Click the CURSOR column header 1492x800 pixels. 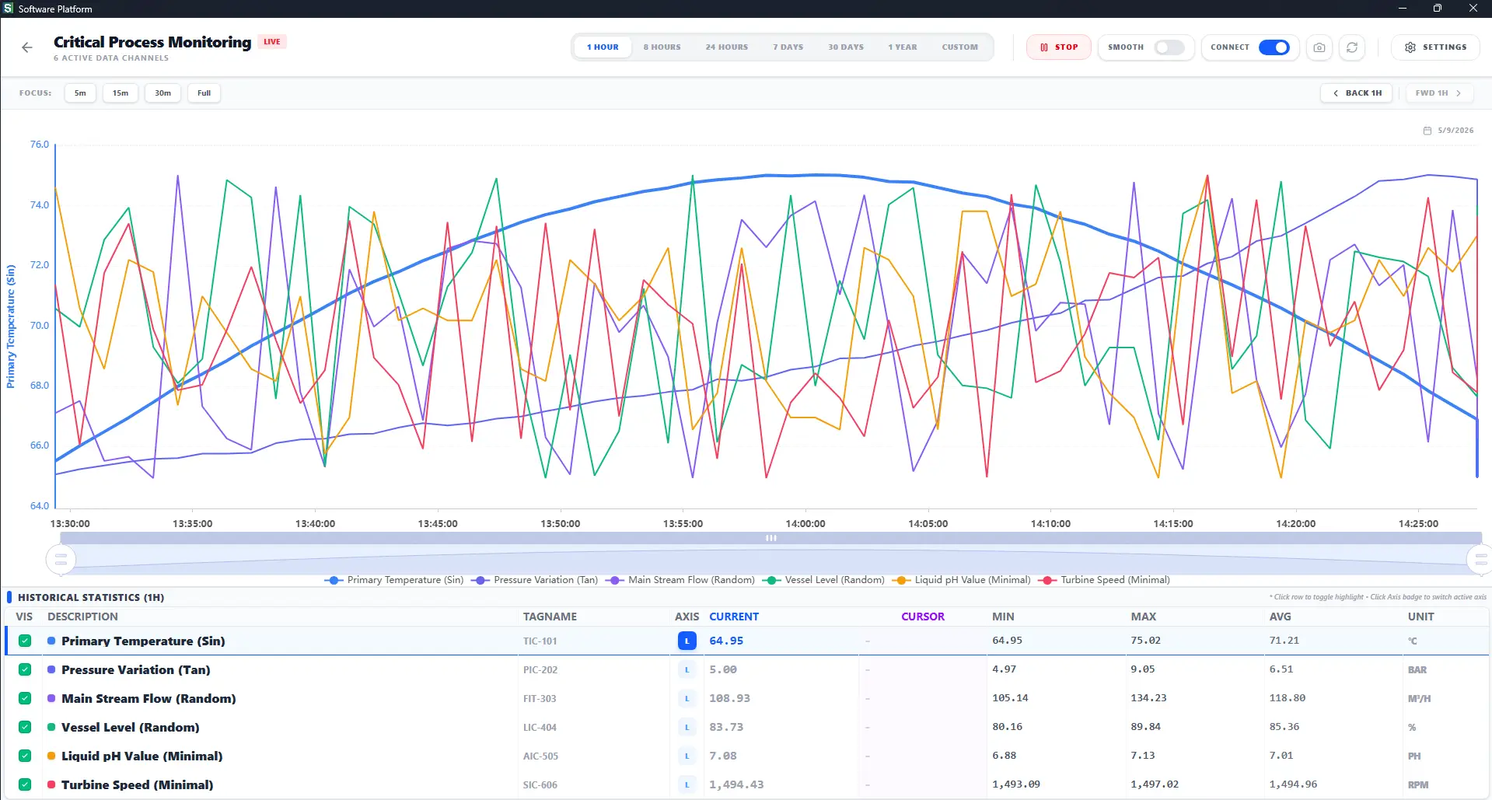click(x=923, y=617)
